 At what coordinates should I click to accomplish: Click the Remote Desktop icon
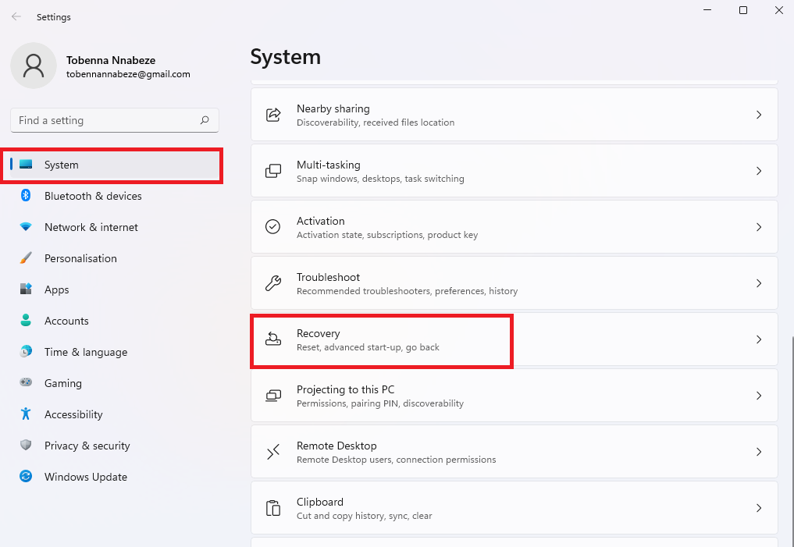[x=273, y=452]
